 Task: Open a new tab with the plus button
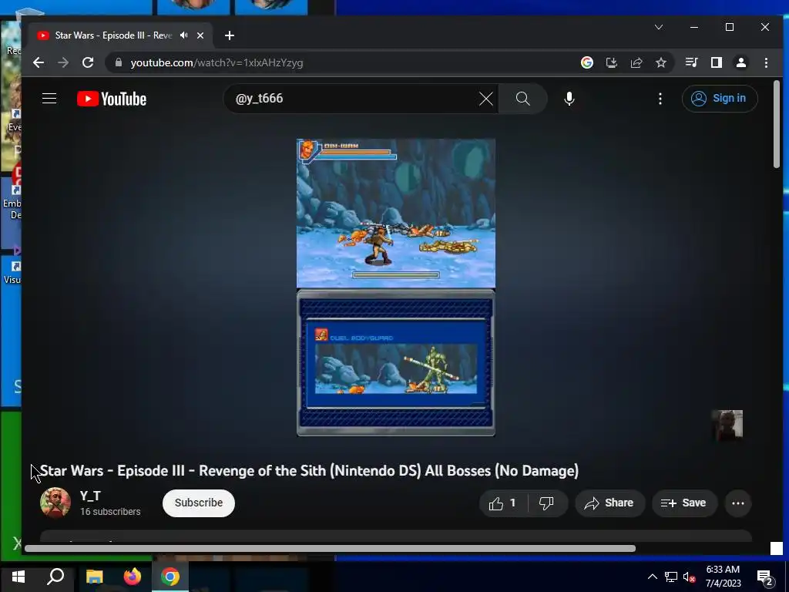230,35
